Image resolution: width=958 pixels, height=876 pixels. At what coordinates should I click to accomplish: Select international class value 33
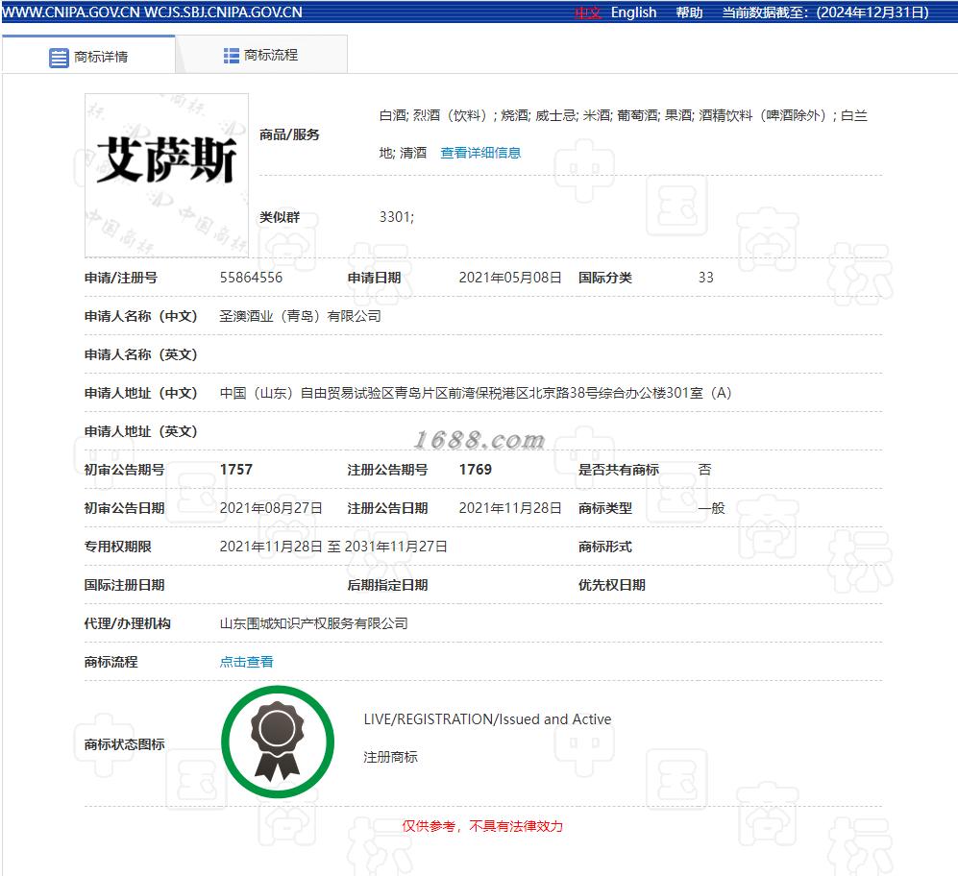point(705,278)
